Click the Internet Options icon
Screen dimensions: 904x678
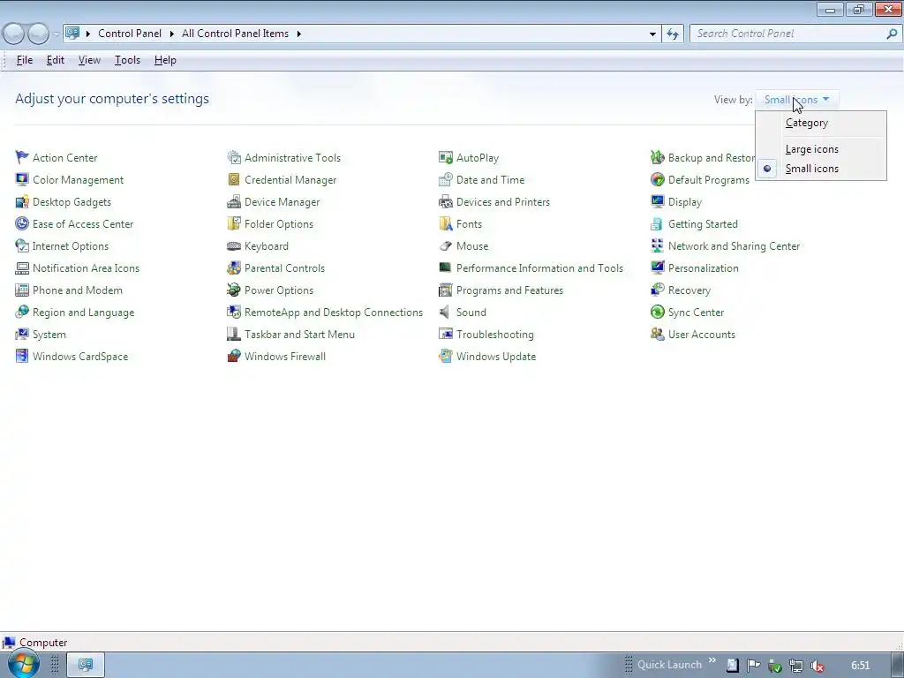[x=22, y=245]
